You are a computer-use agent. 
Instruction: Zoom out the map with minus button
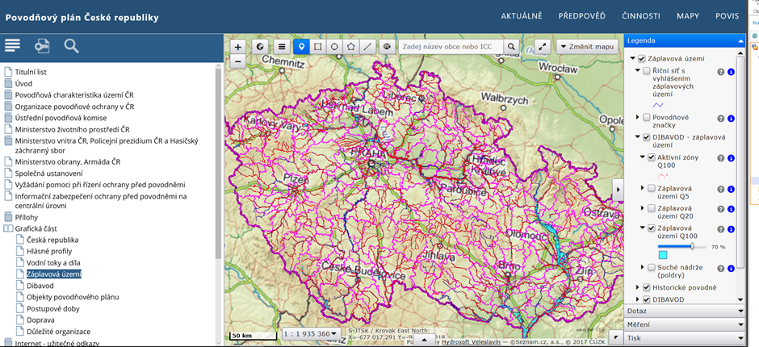[x=237, y=61]
